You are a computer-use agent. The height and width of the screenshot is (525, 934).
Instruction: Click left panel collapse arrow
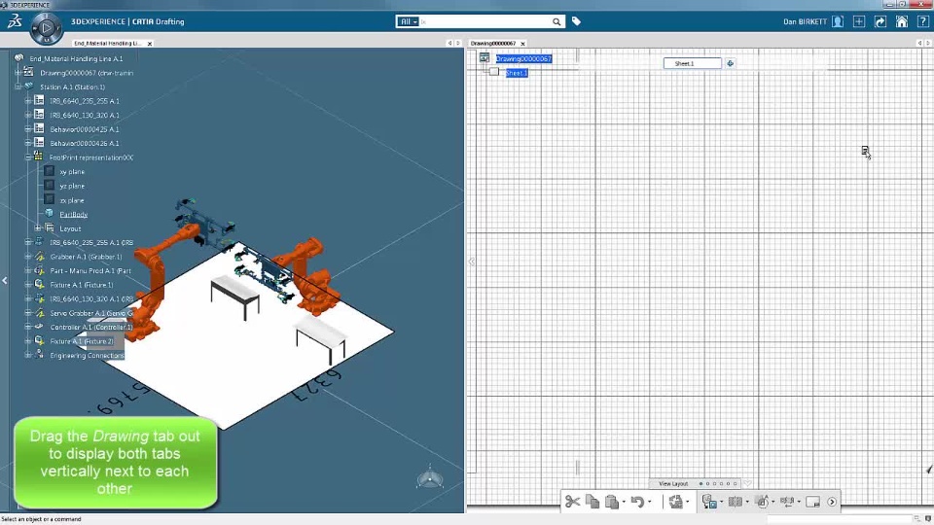[4, 280]
